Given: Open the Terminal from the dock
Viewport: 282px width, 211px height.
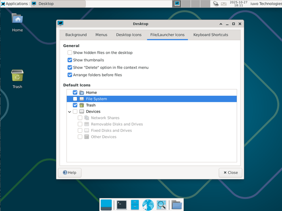Looking at the screenshot, I should point(122,205).
